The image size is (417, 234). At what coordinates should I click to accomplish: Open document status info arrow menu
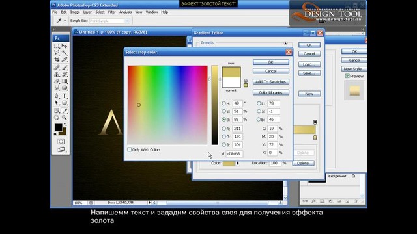(x=149, y=203)
